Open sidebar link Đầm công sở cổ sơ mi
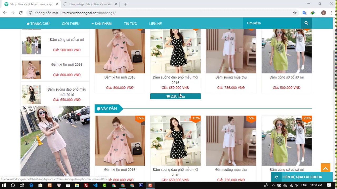This screenshot has height=189, width=337. click(67, 40)
